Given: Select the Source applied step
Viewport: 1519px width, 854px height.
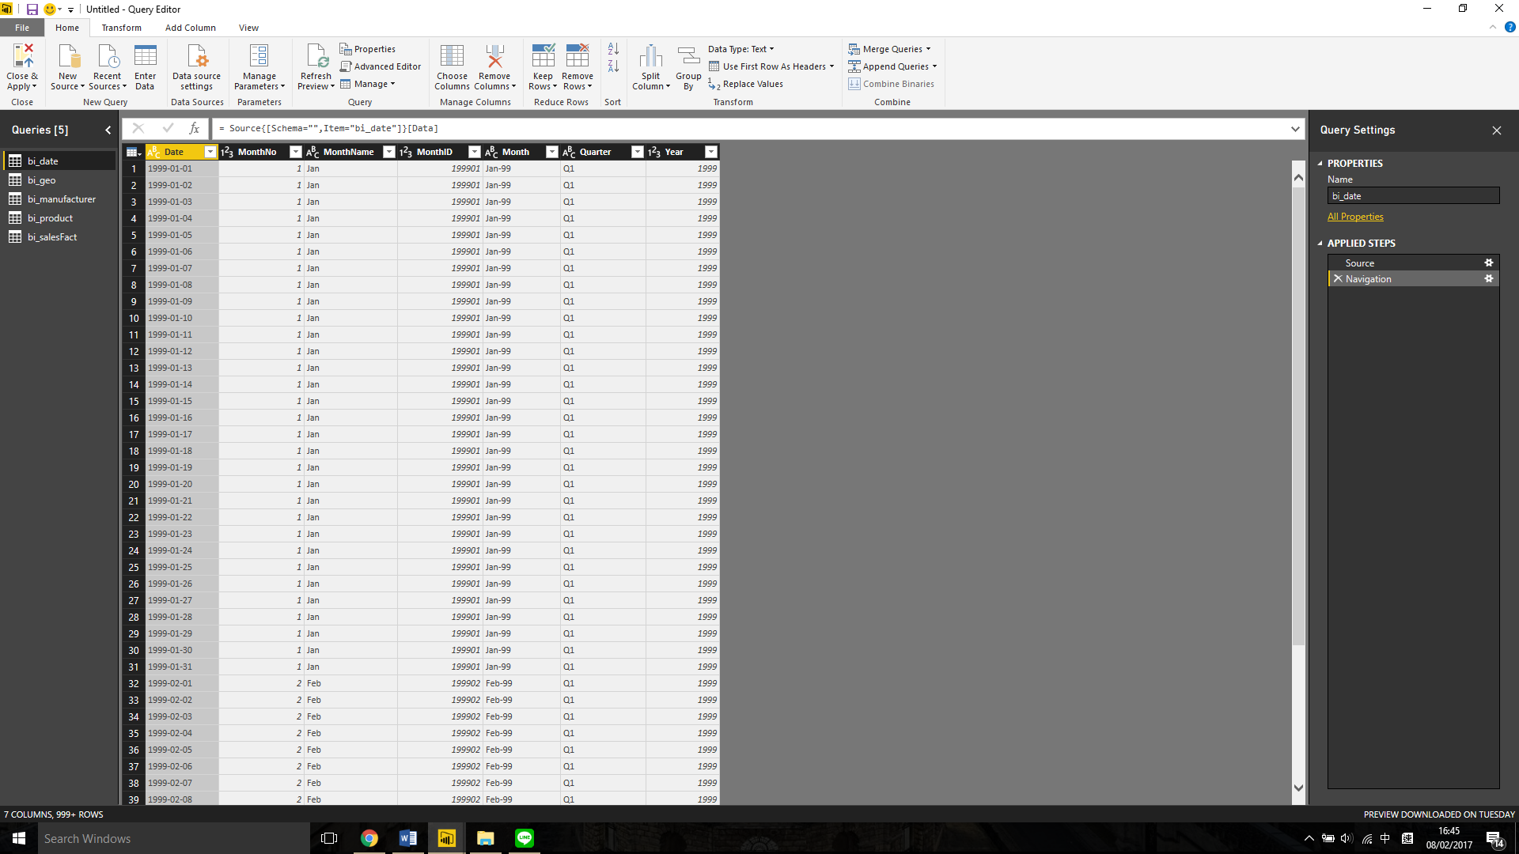Looking at the screenshot, I should (1412, 263).
